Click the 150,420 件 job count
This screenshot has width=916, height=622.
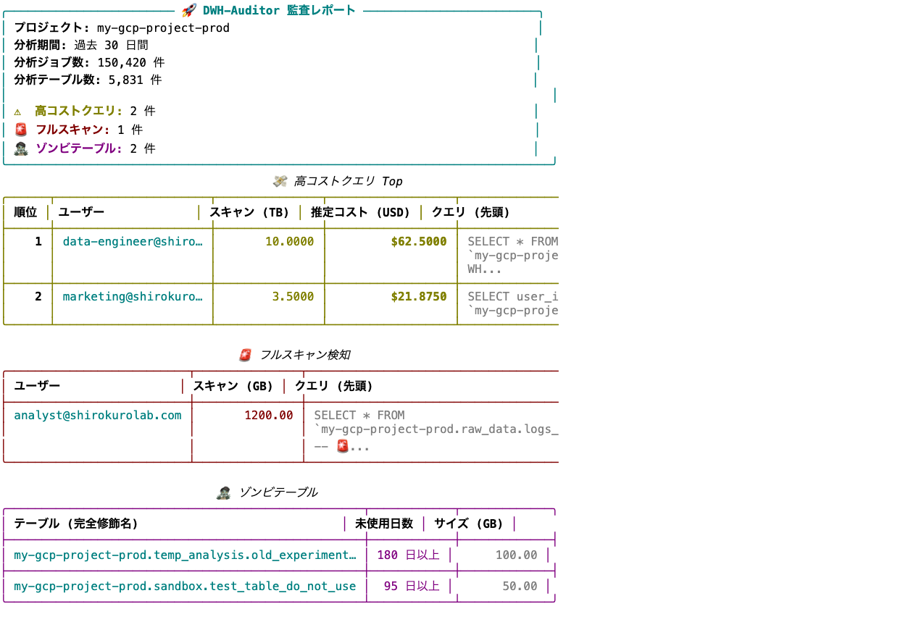coord(131,63)
